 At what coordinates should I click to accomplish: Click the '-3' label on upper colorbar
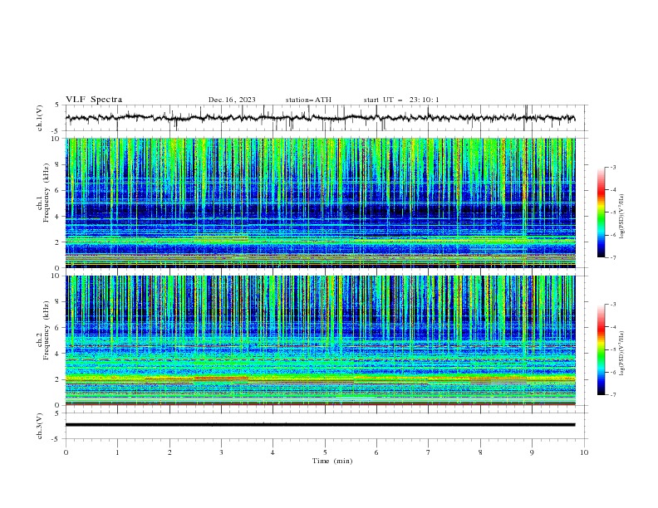pyautogui.click(x=612, y=167)
